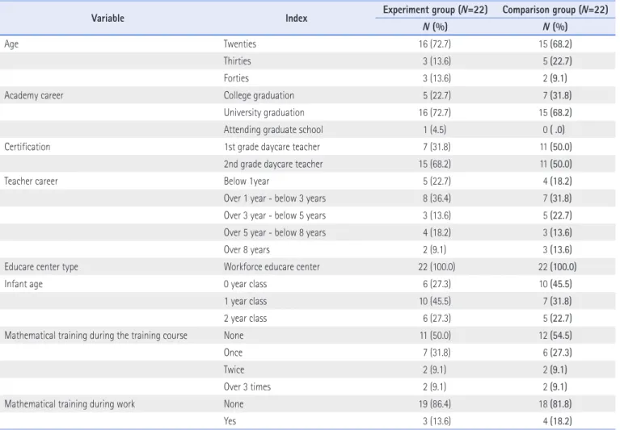
Task: Click the "Educare center type" label
Action: pyautogui.click(x=41, y=267)
